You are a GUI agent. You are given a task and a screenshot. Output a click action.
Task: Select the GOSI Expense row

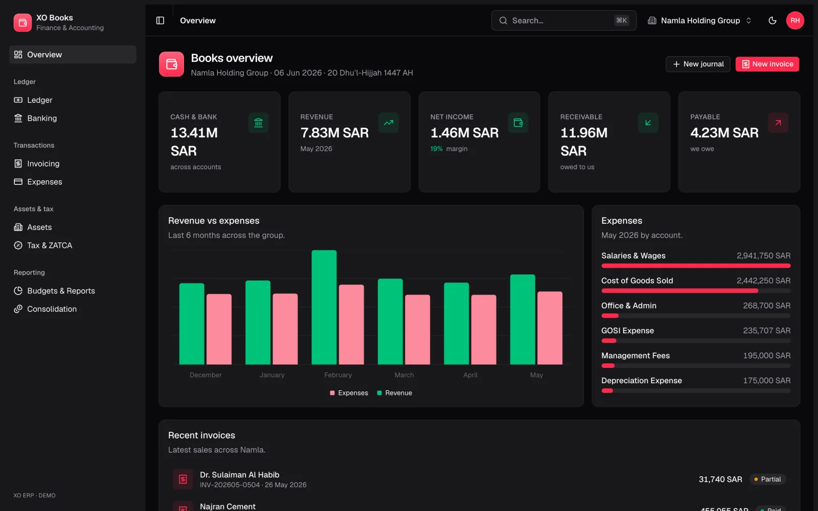click(x=696, y=335)
